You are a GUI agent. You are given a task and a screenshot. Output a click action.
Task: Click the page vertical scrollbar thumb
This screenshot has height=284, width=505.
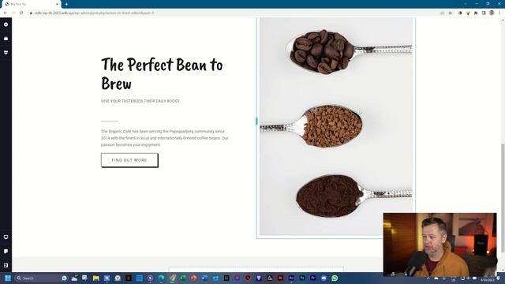coord(503,198)
